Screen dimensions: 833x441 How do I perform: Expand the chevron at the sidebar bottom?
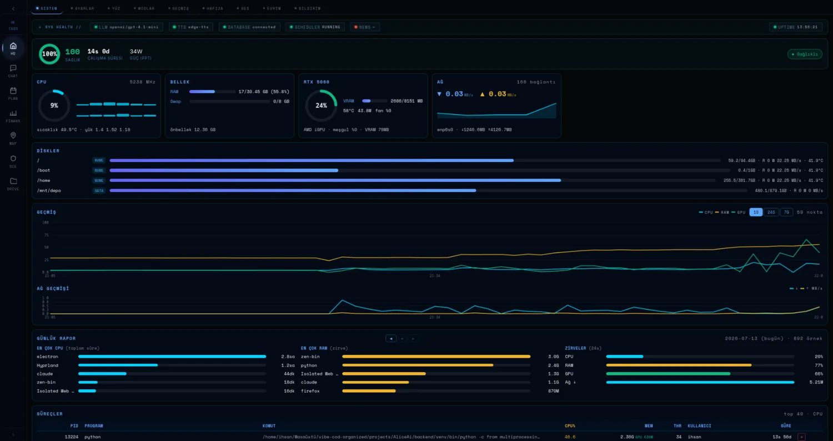click(13, 434)
